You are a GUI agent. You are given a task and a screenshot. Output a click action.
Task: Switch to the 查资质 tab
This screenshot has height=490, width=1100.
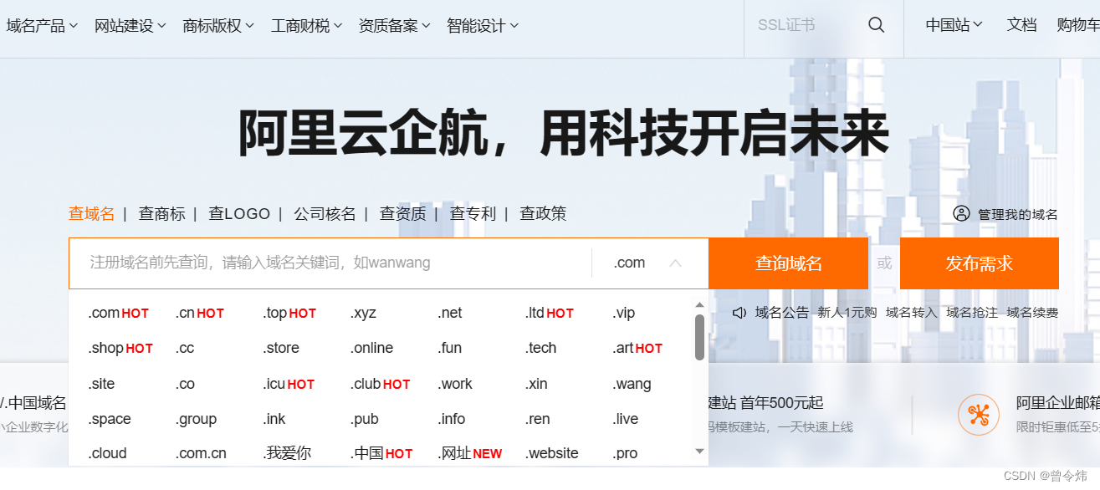click(402, 213)
